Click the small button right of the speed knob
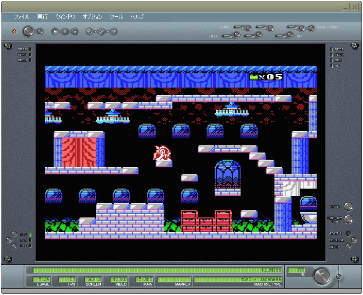363x295 pixels. (339, 277)
